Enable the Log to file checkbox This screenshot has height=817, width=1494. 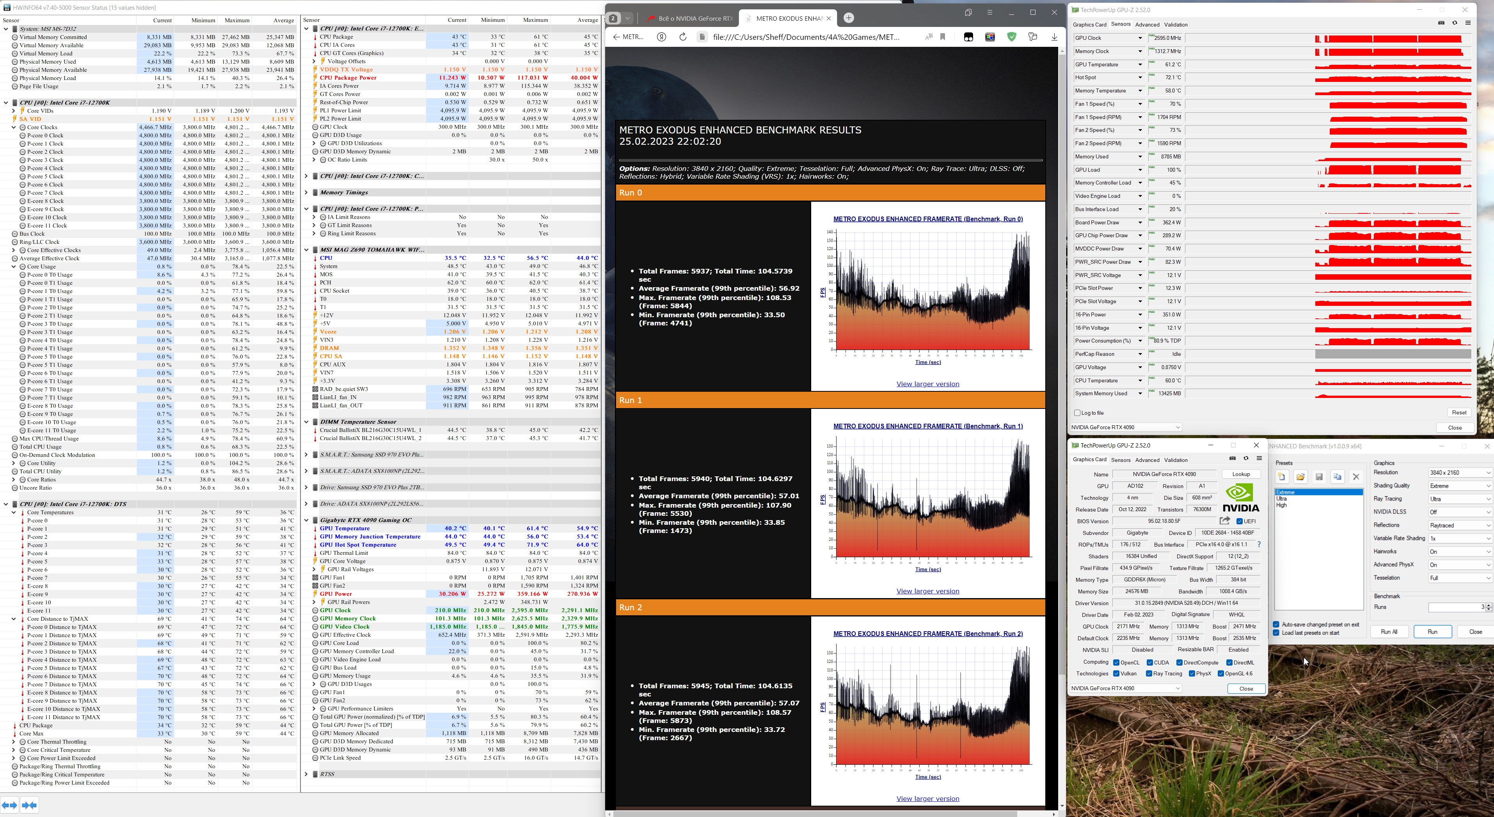point(1078,413)
